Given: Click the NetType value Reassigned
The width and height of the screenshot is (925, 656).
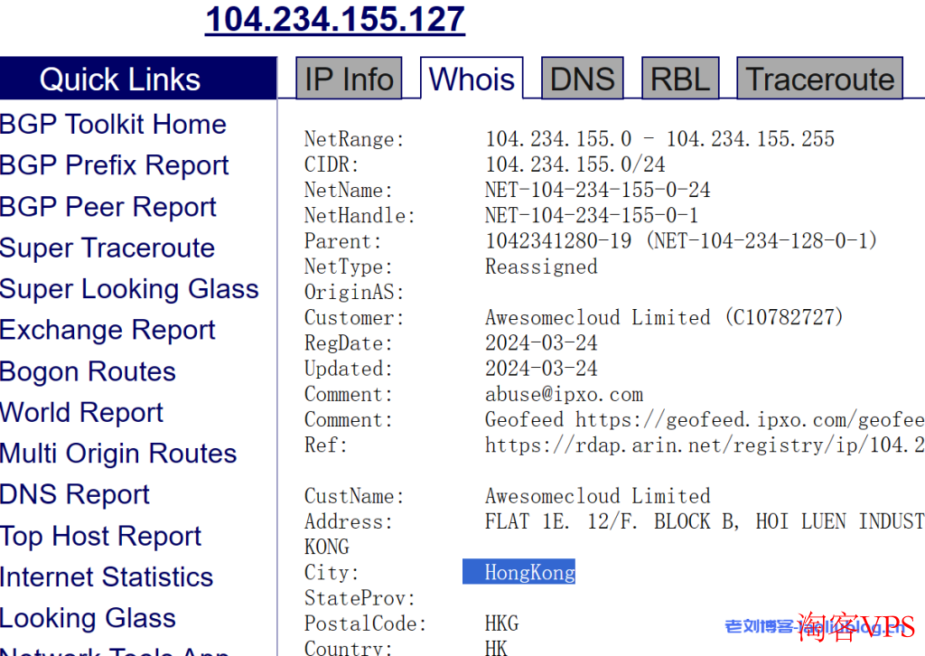Looking at the screenshot, I should (542, 267).
